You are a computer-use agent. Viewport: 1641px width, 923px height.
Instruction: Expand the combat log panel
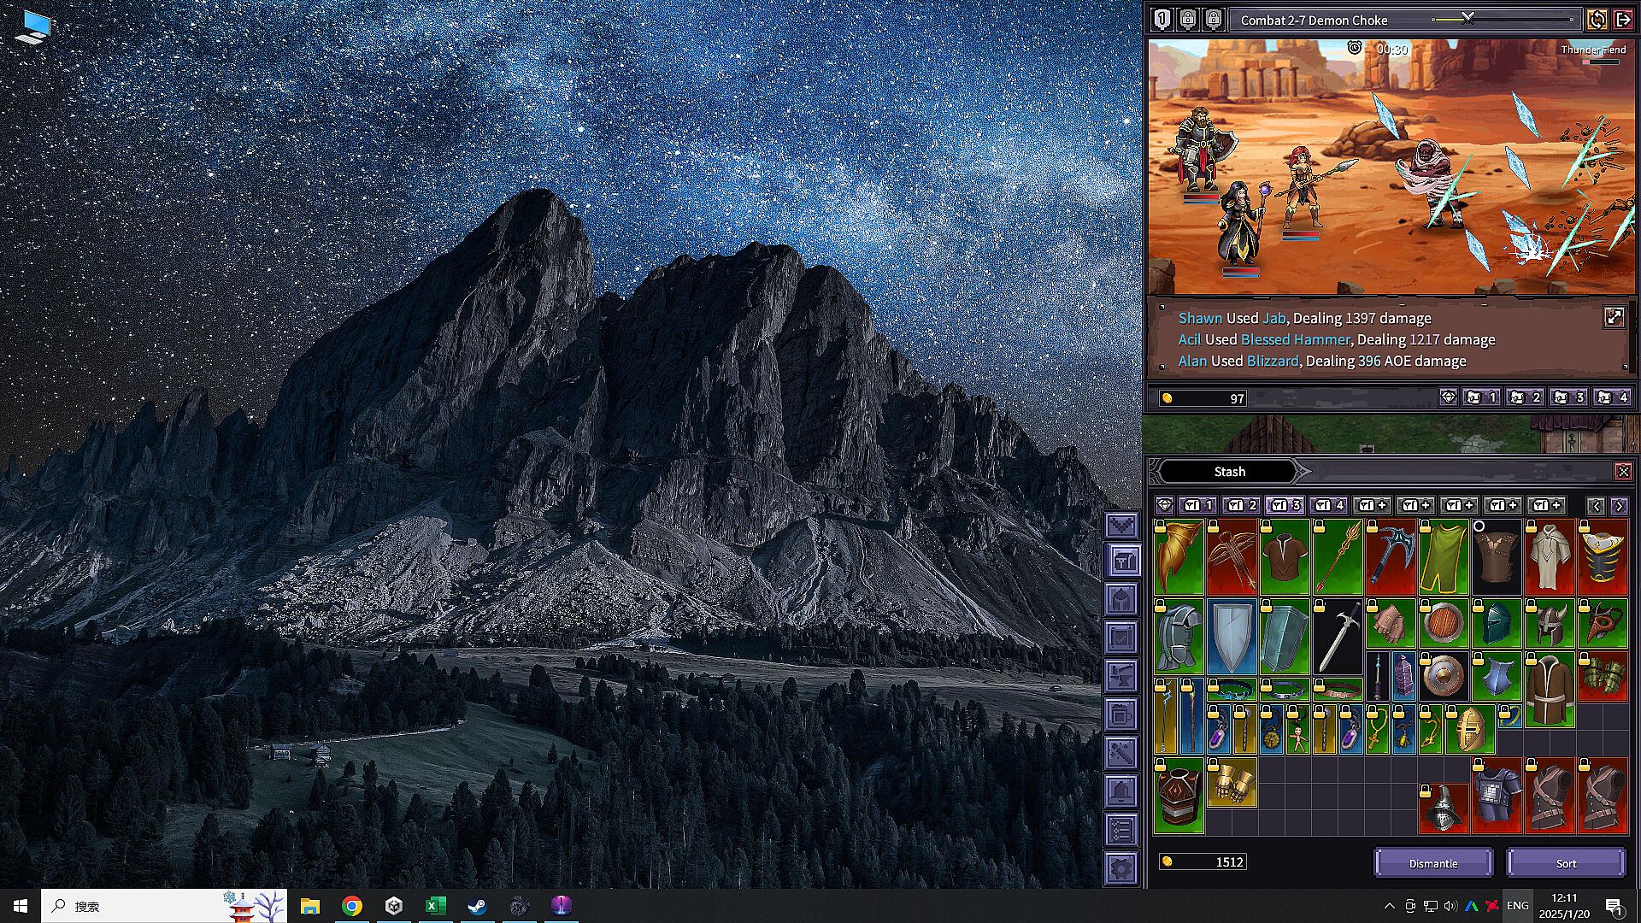(x=1614, y=317)
